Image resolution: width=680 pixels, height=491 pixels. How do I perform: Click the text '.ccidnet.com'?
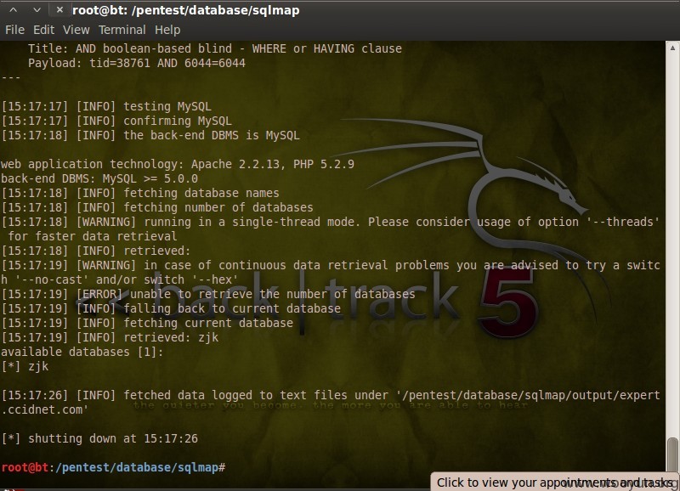pyautogui.click(x=45, y=410)
